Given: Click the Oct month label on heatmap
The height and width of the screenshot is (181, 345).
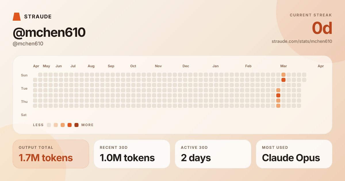Looking at the screenshot, I should [x=133, y=66].
